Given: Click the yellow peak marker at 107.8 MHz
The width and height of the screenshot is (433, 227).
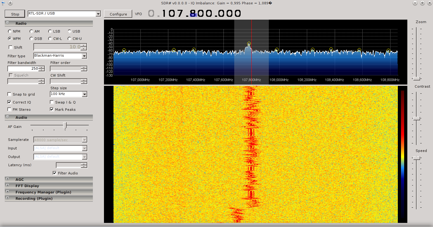Looking at the screenshot, I should click(249, 43).
